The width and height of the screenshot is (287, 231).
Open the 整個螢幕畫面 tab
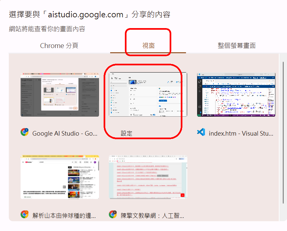(236, 46)
